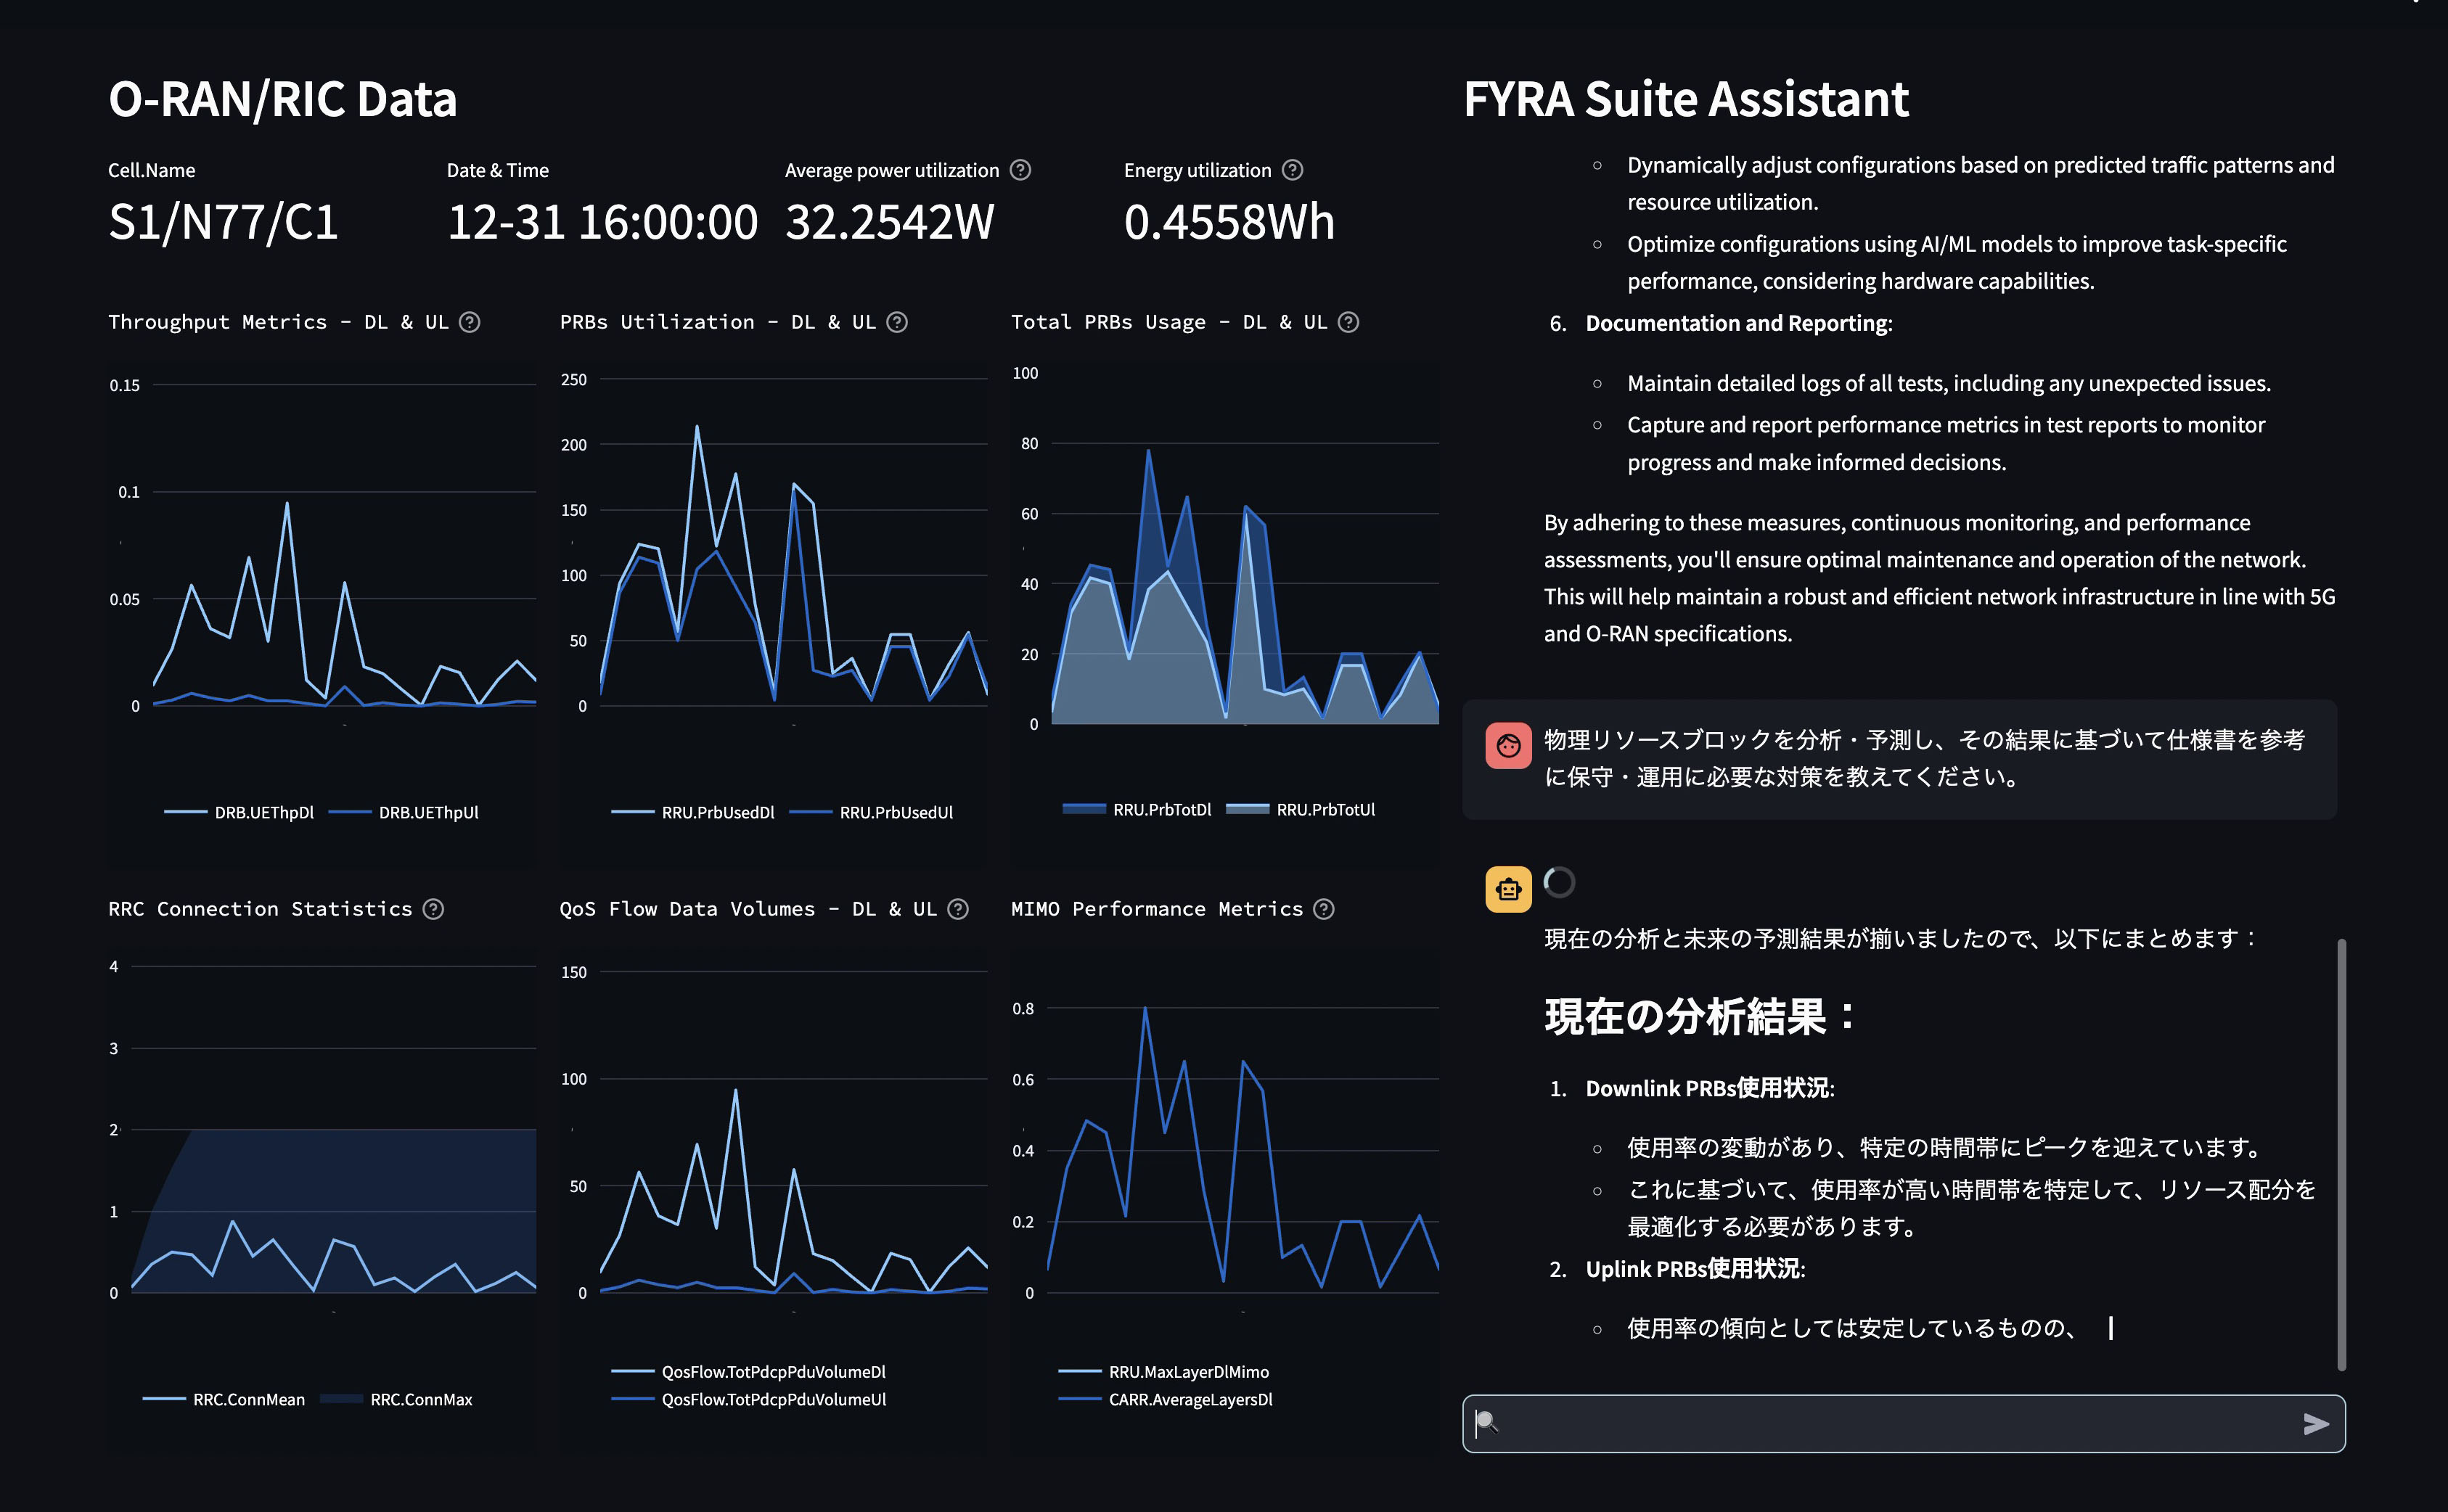The height and width of the screenshot is (1512, 2448).
Task: Click help icon beside Energy utilization
Action: (1292, 170)
